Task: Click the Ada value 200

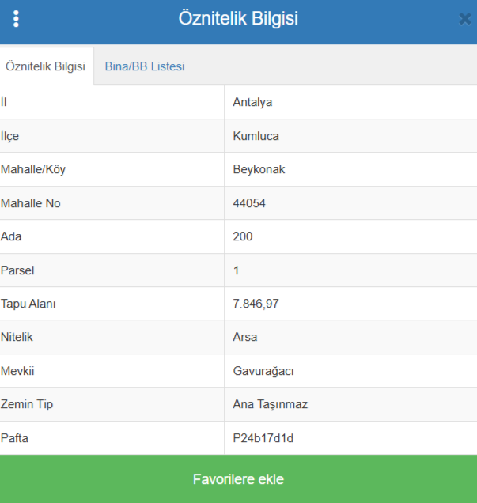Action: coord(243,236)
